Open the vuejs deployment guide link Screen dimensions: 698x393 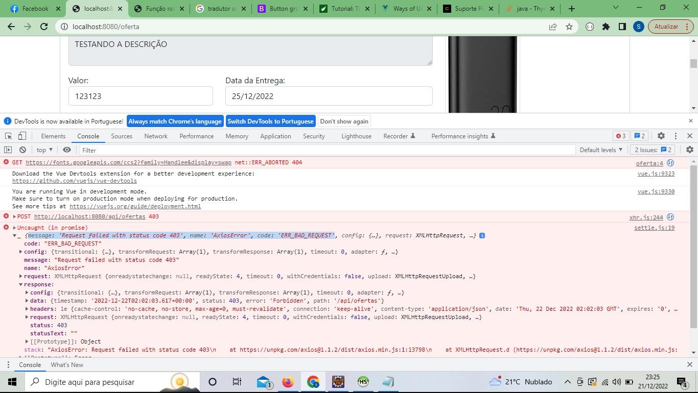[135, 206]
